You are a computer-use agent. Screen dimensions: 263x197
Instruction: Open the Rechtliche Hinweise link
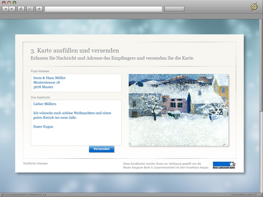tap(35, 163)
